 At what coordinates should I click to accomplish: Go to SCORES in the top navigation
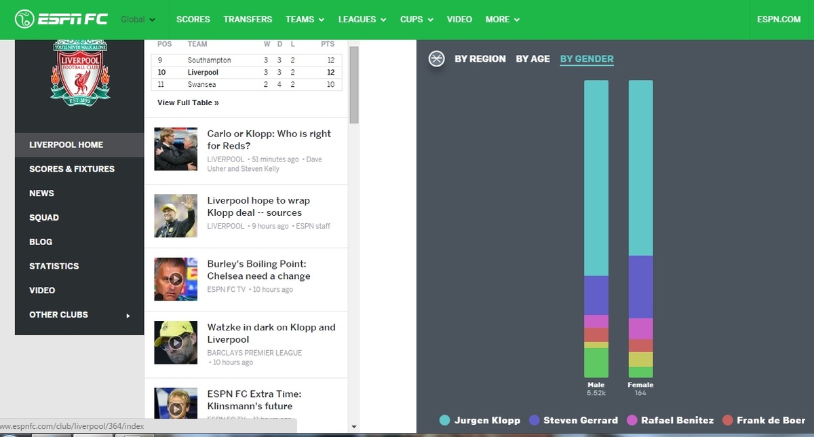[193, 20]
